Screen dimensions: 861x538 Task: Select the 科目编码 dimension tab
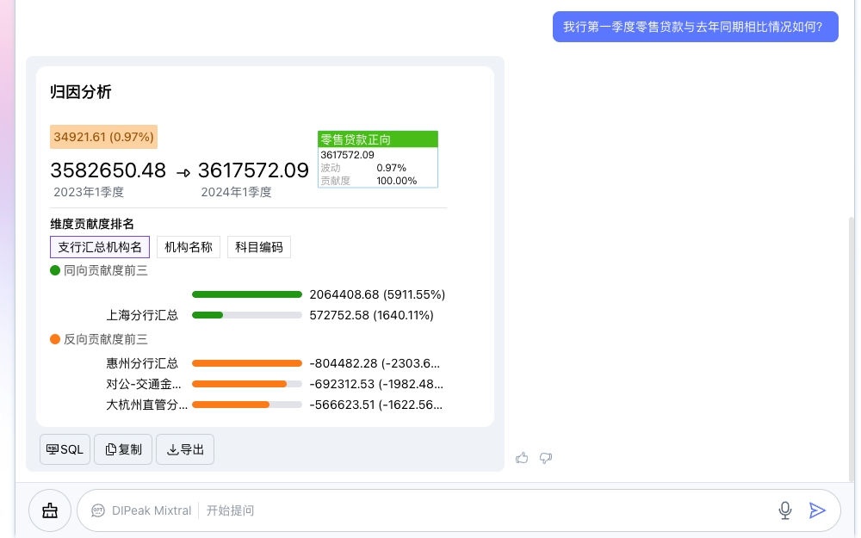[x=259, y=247]
